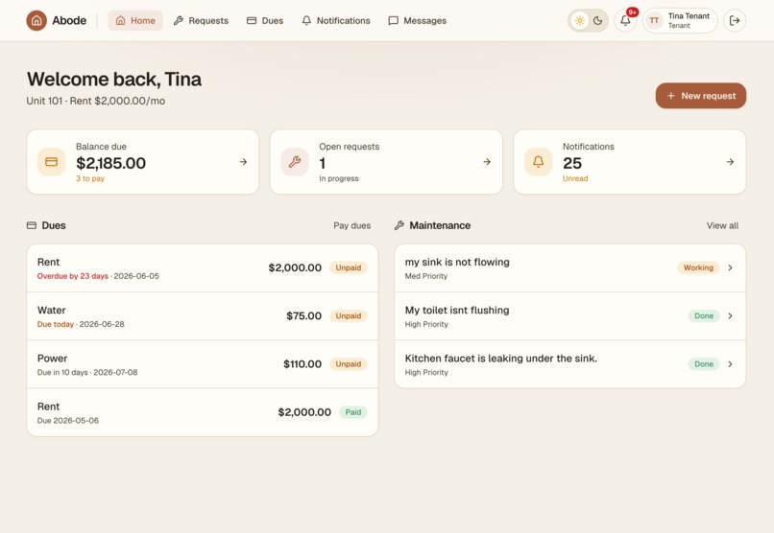
Task: Click the Abode house logo icon
Action: 36,21
